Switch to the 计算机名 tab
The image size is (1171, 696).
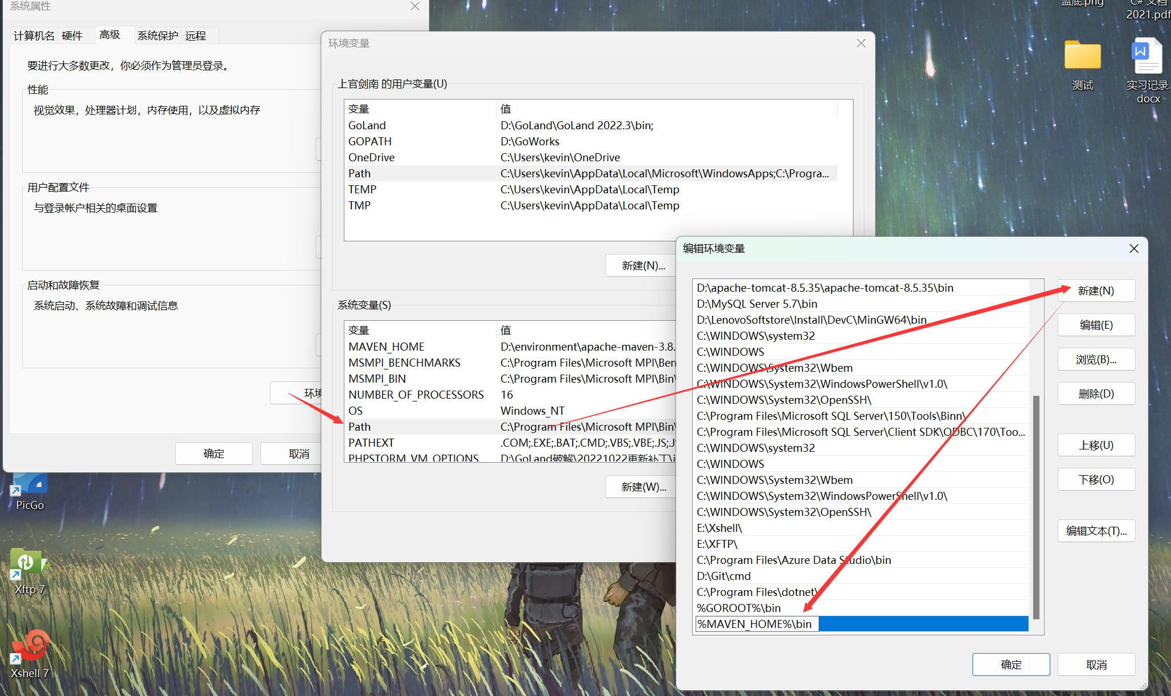[x=34, y=36]
